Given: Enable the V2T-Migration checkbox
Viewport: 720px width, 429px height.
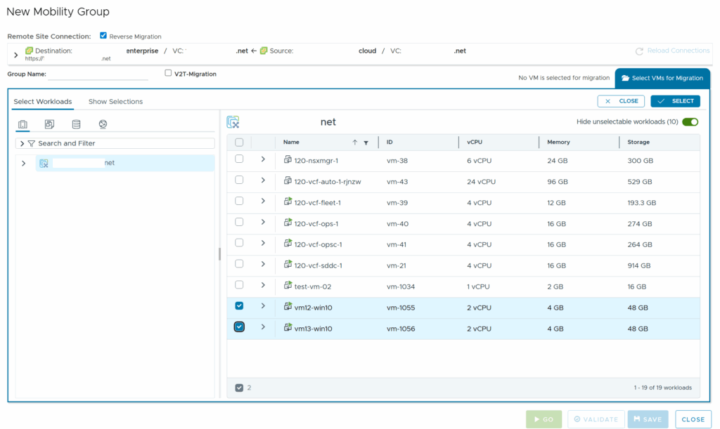Looking at the screenshot, I should tap(168, 73).
